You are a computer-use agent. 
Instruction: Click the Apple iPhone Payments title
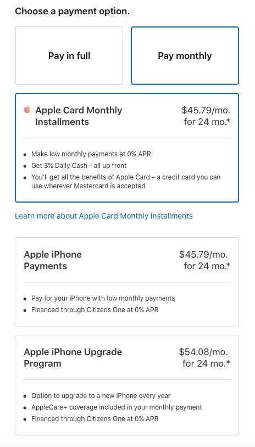click(53, 260)
